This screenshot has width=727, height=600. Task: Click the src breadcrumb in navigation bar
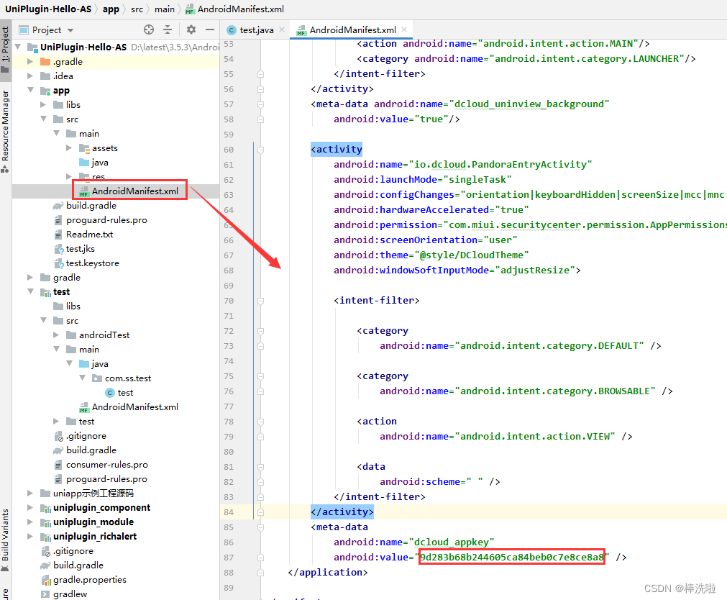(x=137, y=9)
